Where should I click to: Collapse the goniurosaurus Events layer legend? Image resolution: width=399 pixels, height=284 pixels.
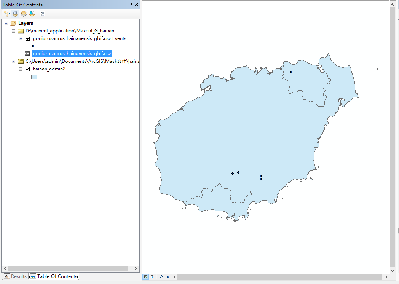pyautogui.click(x=21, y=39)
